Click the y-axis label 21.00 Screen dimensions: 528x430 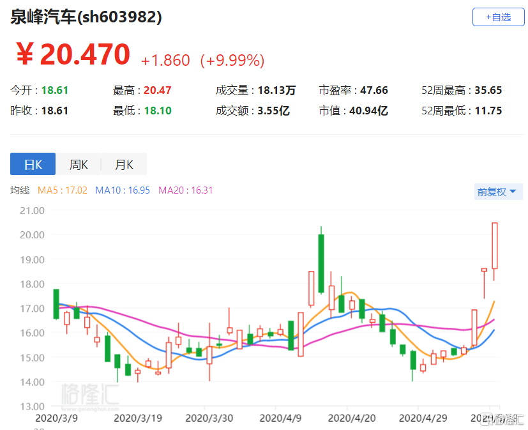tap(32, 211)
